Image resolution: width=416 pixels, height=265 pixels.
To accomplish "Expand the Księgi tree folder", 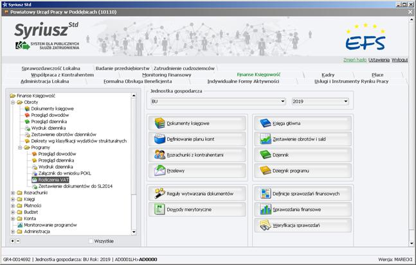I will click(x=13, y=199).
